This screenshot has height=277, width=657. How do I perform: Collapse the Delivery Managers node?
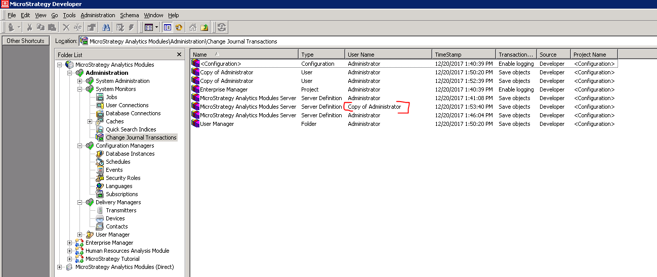(80, 202)
